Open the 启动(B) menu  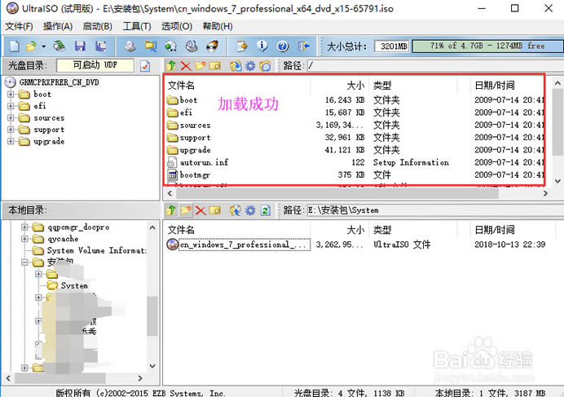pyautogui.click(x=97, y=26)
